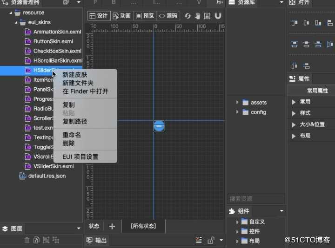Select the [所有状态] all states tab
335x248 pixels.
(x=143, y=226)
